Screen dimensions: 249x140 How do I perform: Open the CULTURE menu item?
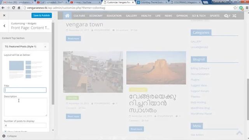[79, 16]
